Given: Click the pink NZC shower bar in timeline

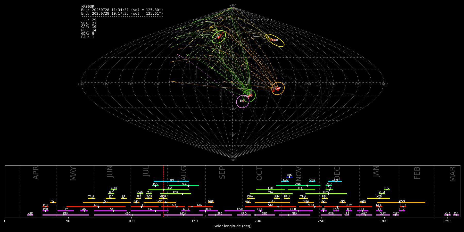Looking at the screenshot, I should 128,215.
